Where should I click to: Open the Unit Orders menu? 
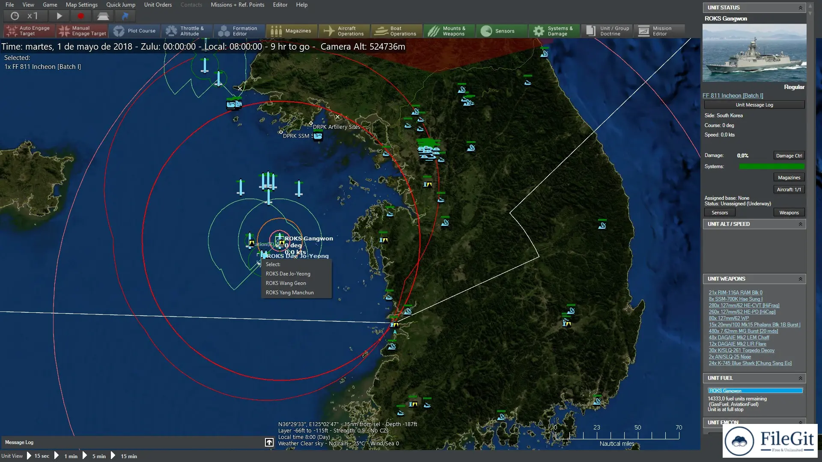tap(158, 5)
